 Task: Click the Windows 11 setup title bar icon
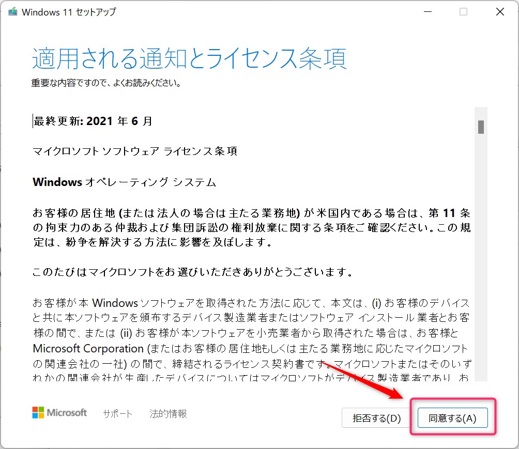(x=12, y=12)
